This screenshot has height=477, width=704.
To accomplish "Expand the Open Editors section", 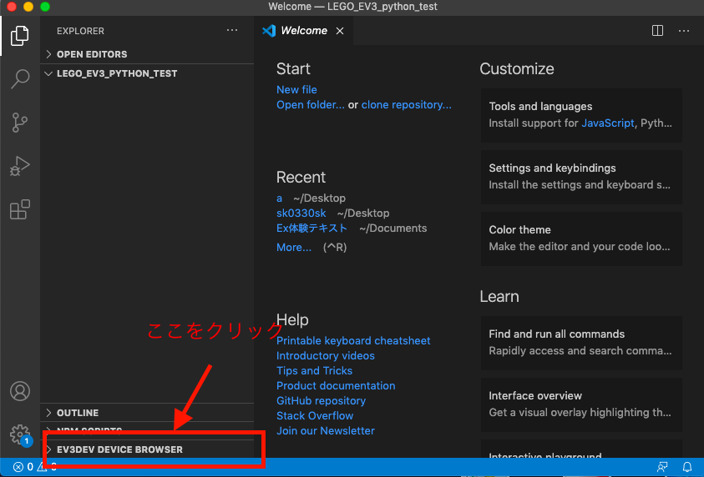I will coord(92,54).
